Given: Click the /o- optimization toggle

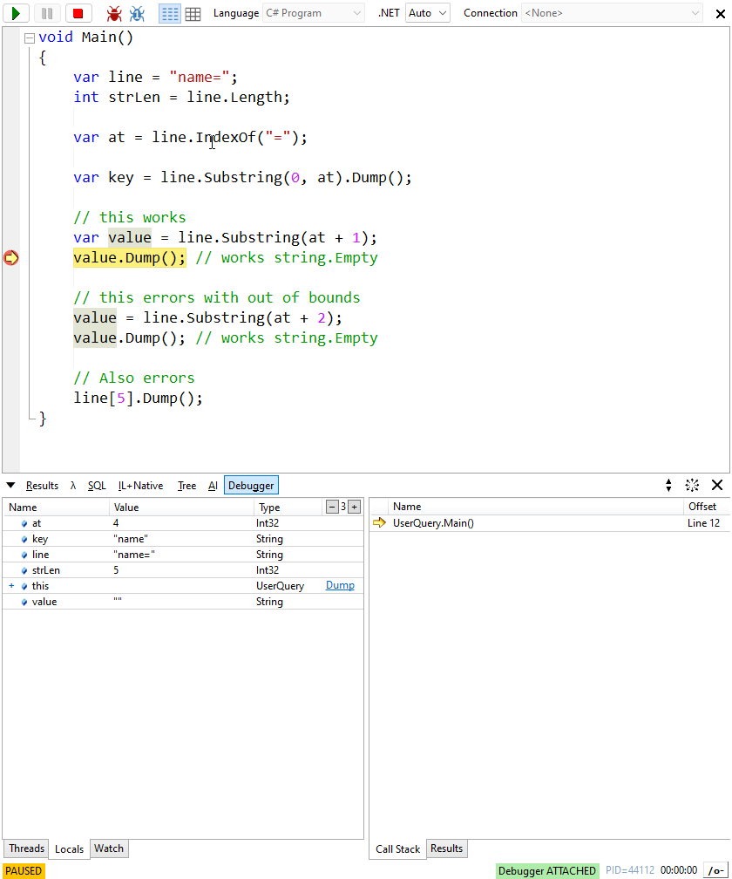Looking at the screenshot, I should 715,870.
